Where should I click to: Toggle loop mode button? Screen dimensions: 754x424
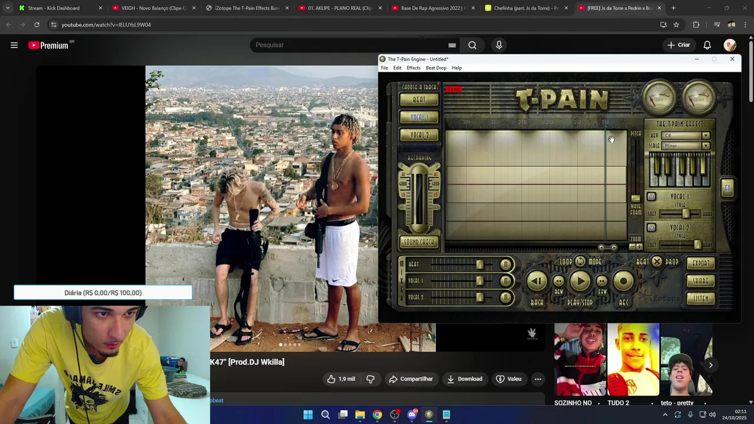click(580, 261)
